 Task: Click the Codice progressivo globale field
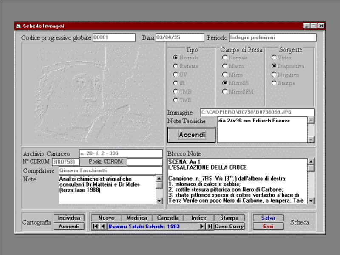click(114, 37)
